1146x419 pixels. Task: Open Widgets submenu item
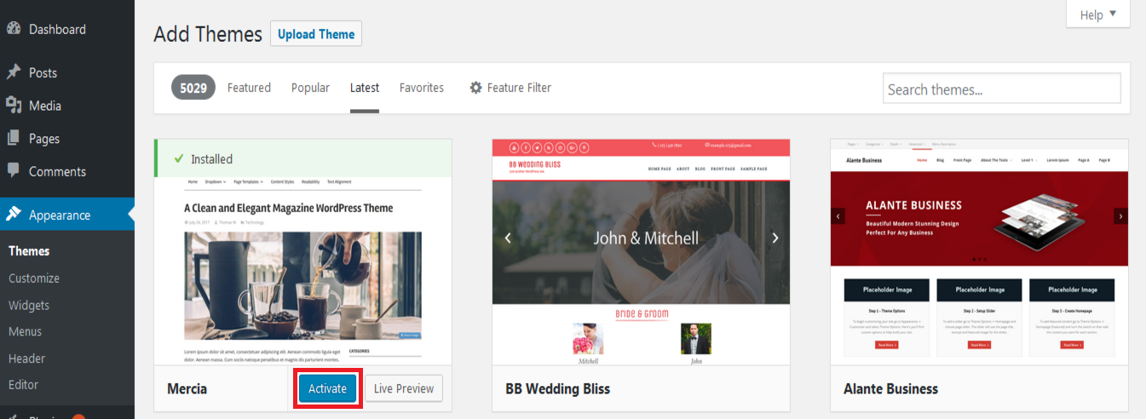(29, 305)
